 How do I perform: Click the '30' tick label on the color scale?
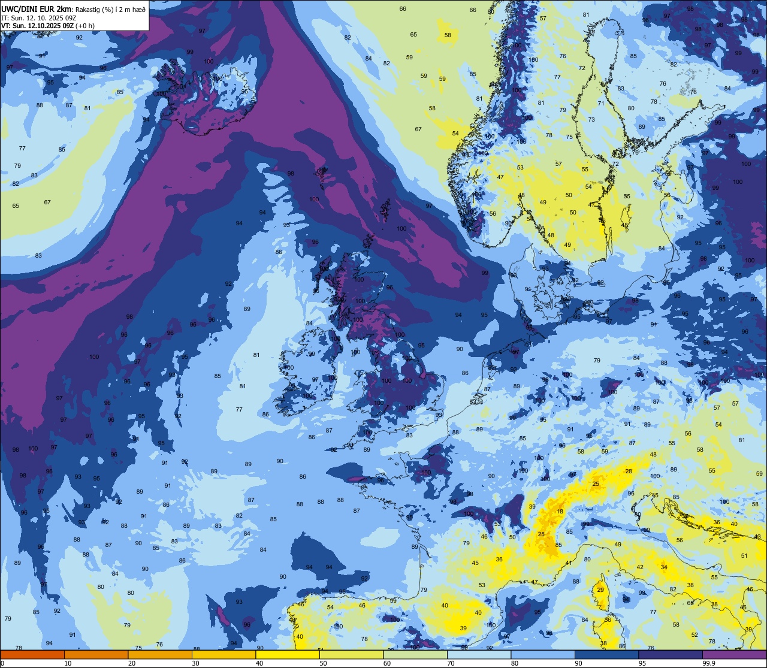pyautogui.click(x=195, y=663)
